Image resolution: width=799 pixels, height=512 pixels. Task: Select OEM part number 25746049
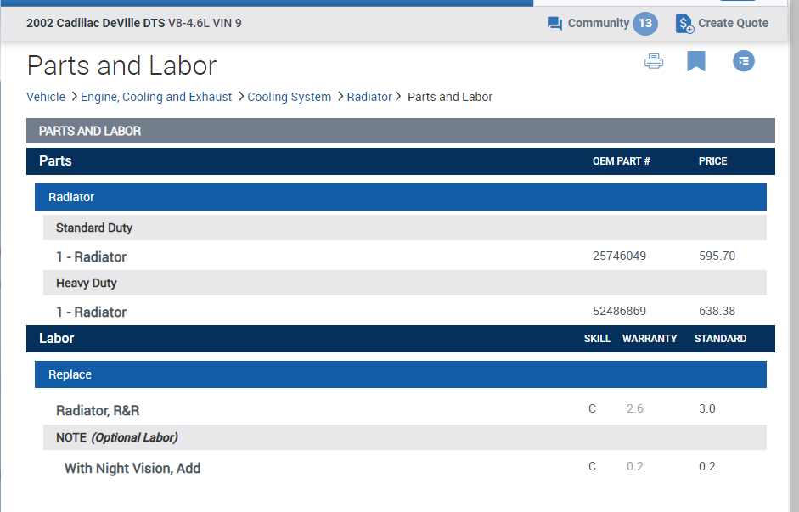click(x=619, y=256)
